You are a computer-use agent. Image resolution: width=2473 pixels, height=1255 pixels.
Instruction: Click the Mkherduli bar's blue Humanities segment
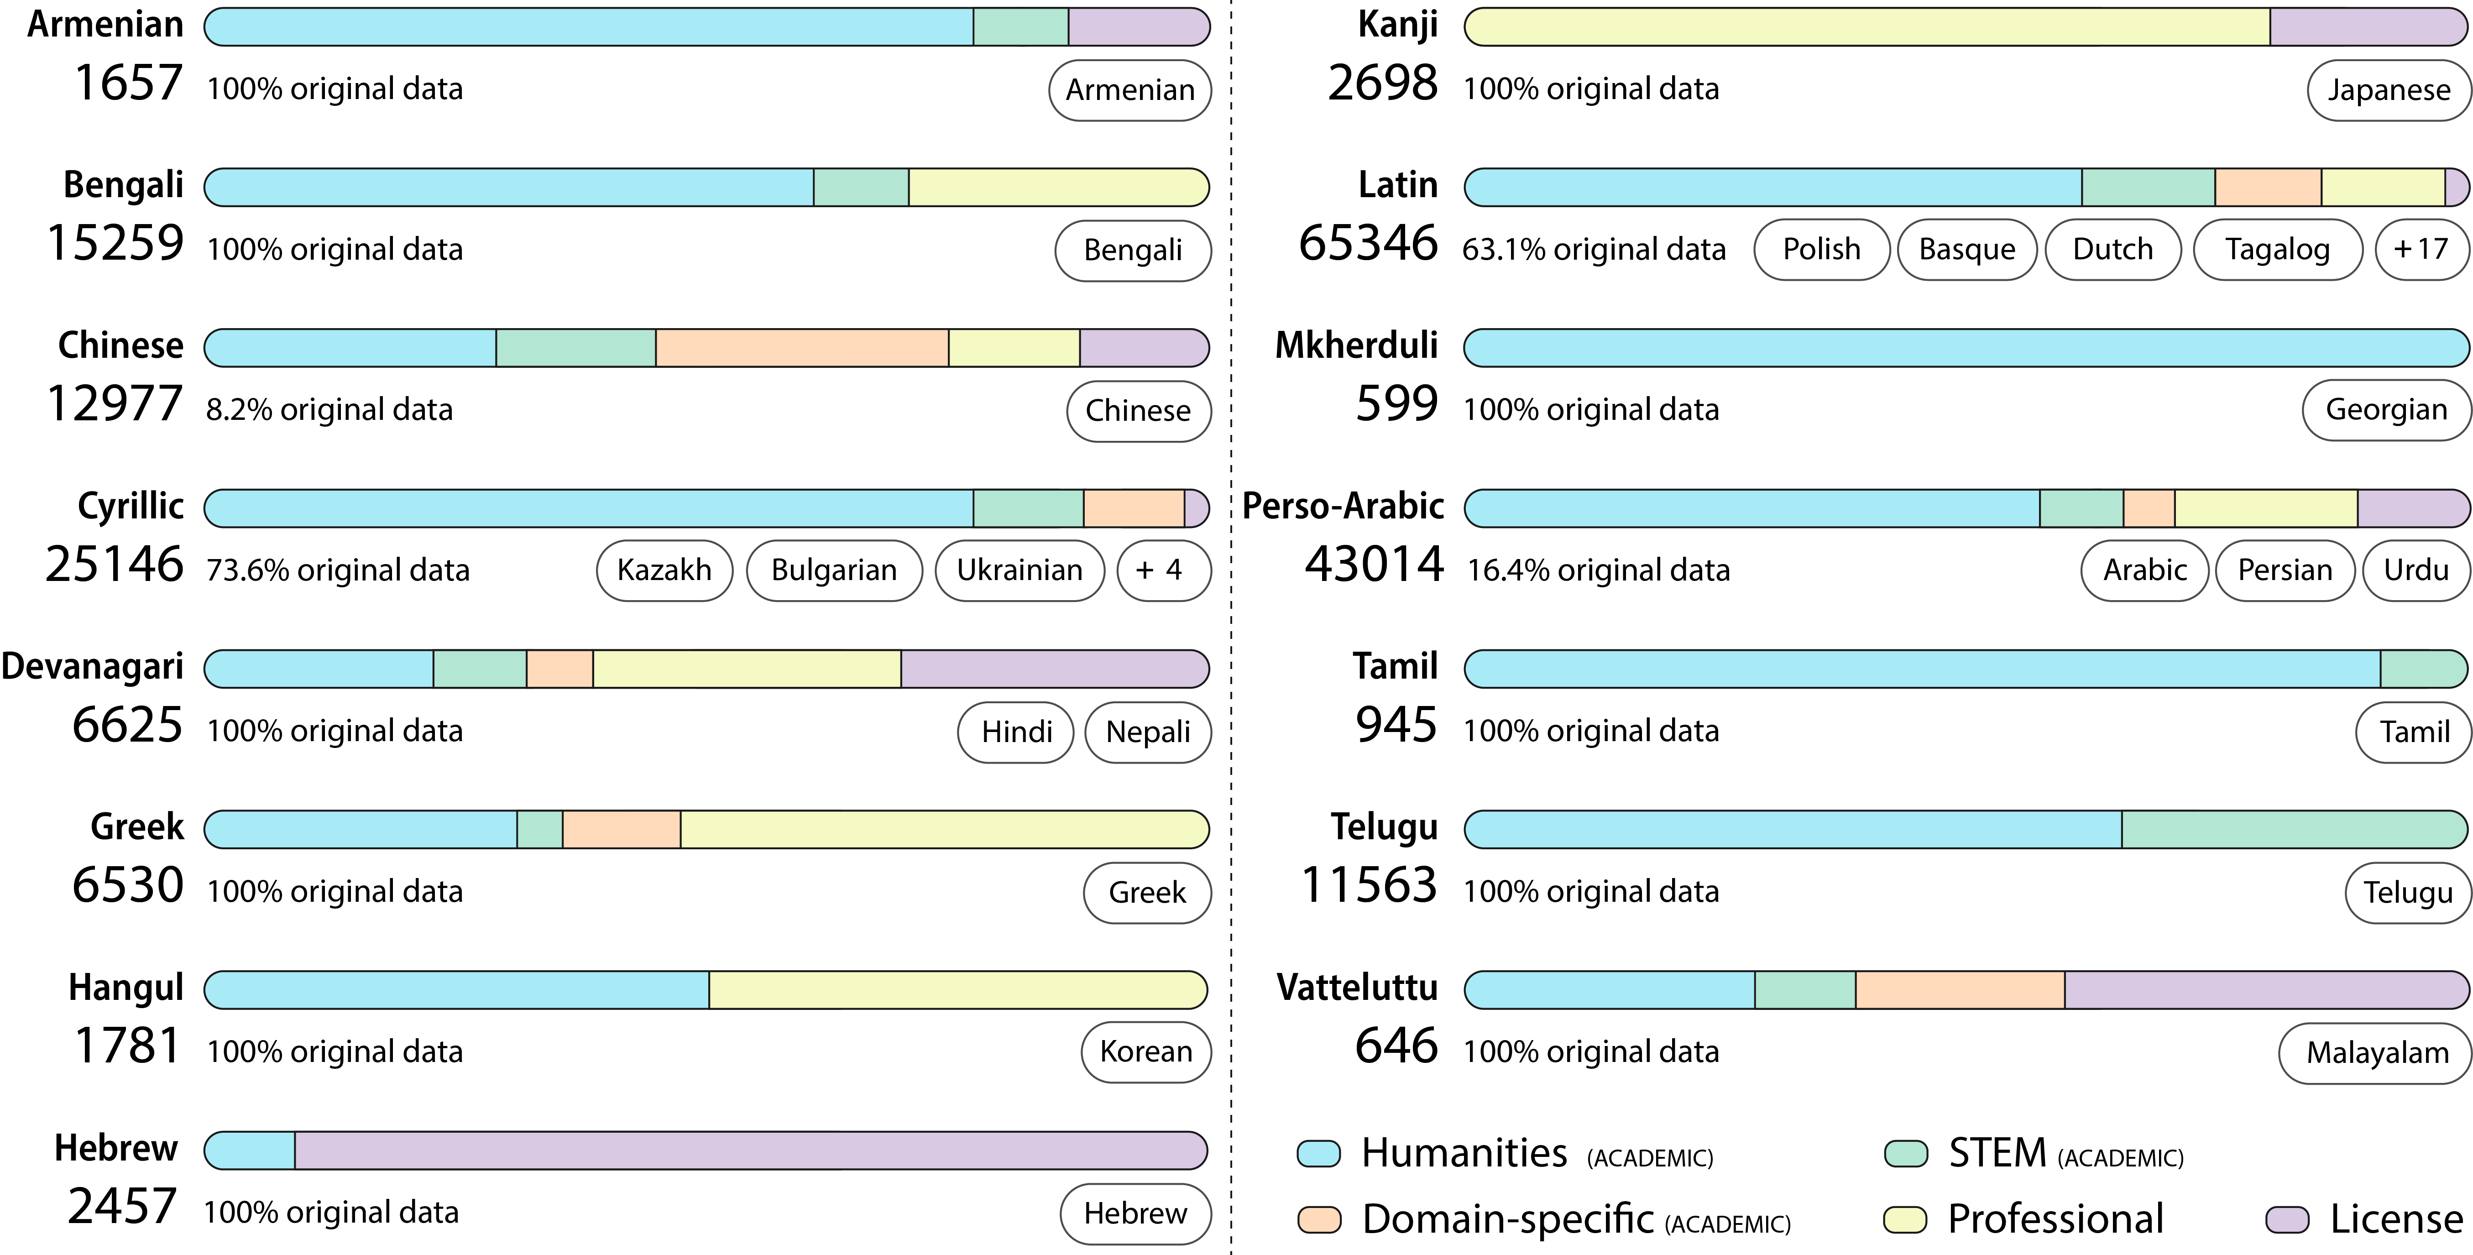coord(1965,348)
